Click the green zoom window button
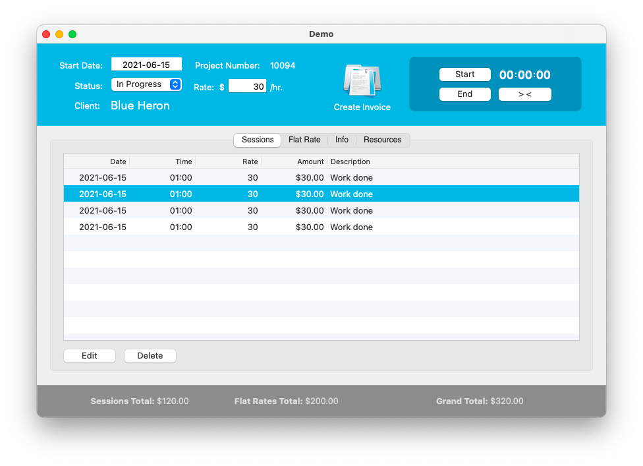Screen dimensions: 643x466 tap(72, 34)
